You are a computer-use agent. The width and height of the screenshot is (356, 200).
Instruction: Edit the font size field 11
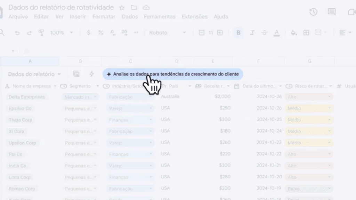point(211,33)
